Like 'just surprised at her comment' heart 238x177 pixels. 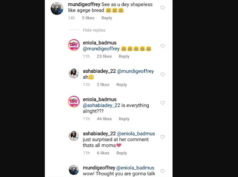pyautogui.click(x=163, y=137)
